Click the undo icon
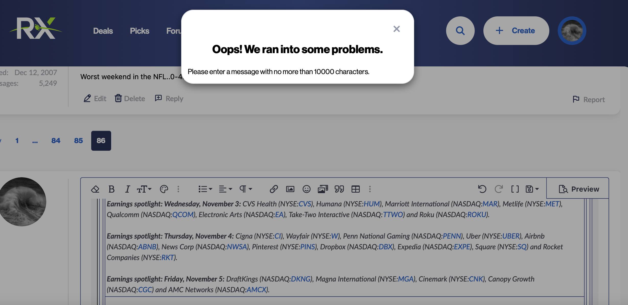The height and width of the screenshot is (305, 628). coord(482,189)
